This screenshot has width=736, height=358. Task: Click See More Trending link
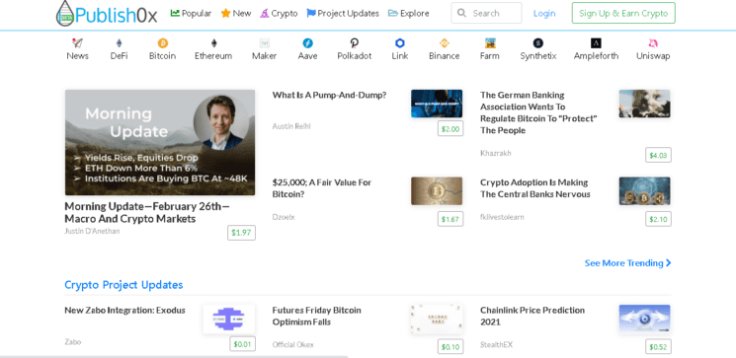[627, 263]
